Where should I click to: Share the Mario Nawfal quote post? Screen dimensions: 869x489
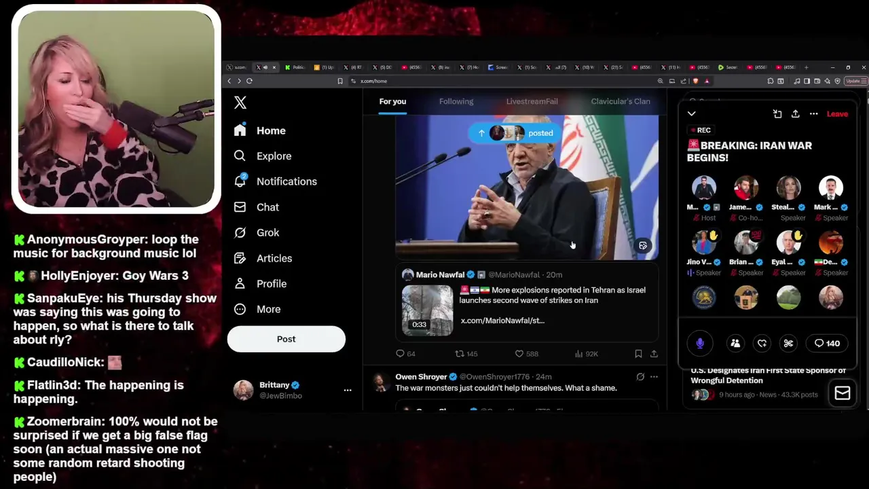654,354
